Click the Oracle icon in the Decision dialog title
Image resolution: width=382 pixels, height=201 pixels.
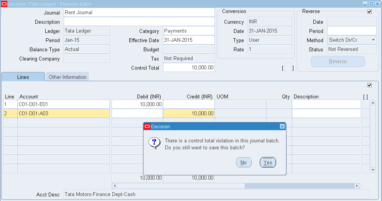(x=147, y=126)
